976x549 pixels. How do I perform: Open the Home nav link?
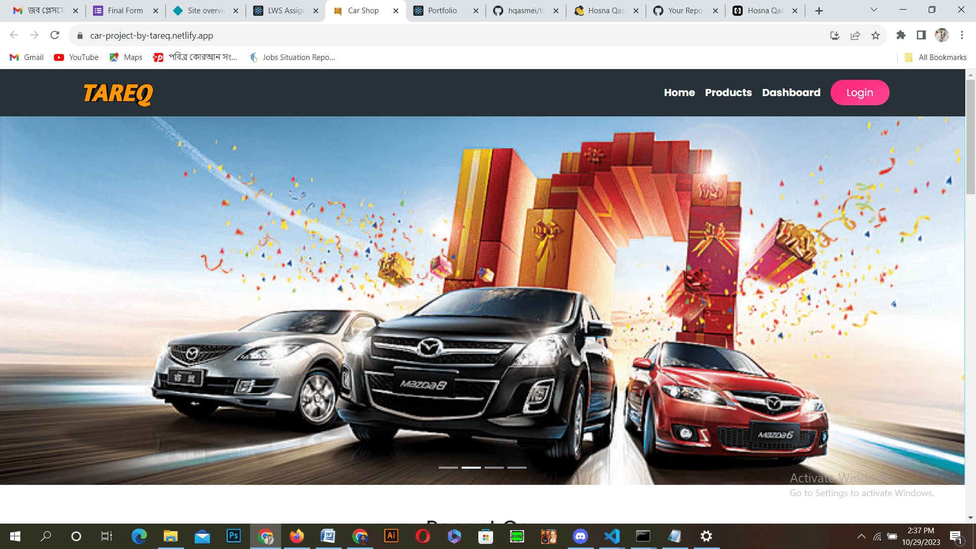(679, 93)
